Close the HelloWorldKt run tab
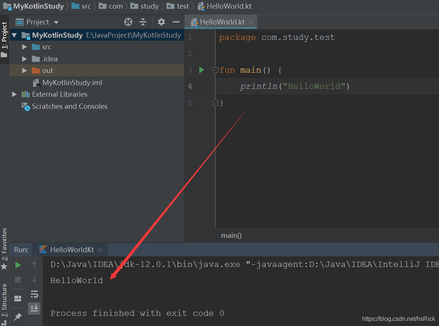This screenshot has height=326, width=439. (100, 250)
